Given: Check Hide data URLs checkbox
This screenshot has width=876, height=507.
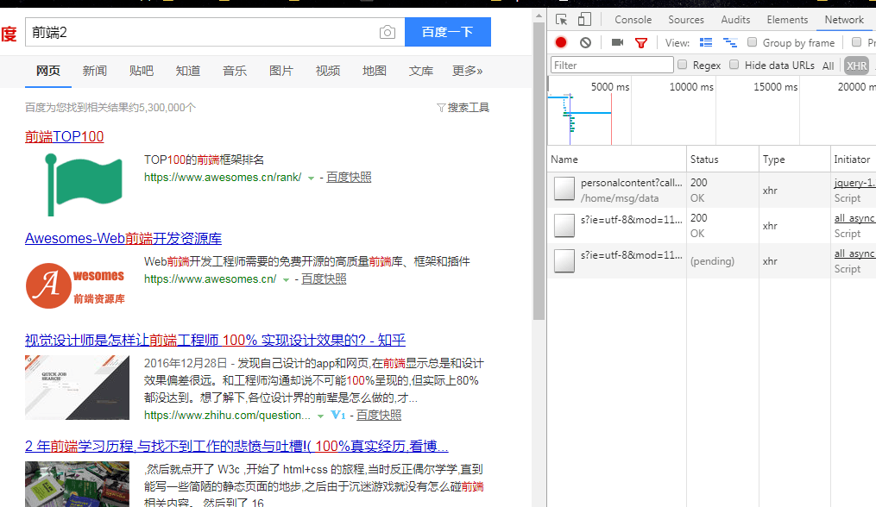Looking at the screenshot, I should tap(734, 65).
